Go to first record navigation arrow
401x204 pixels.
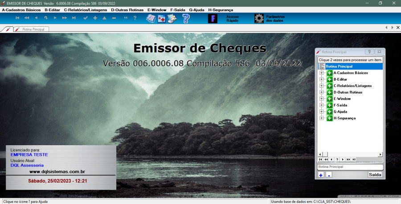tap(17, 18)
